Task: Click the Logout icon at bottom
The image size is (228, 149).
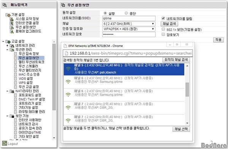Action: [x=5, y=143]
